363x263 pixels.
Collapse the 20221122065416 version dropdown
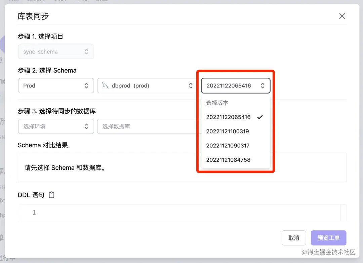pos(236,85)
